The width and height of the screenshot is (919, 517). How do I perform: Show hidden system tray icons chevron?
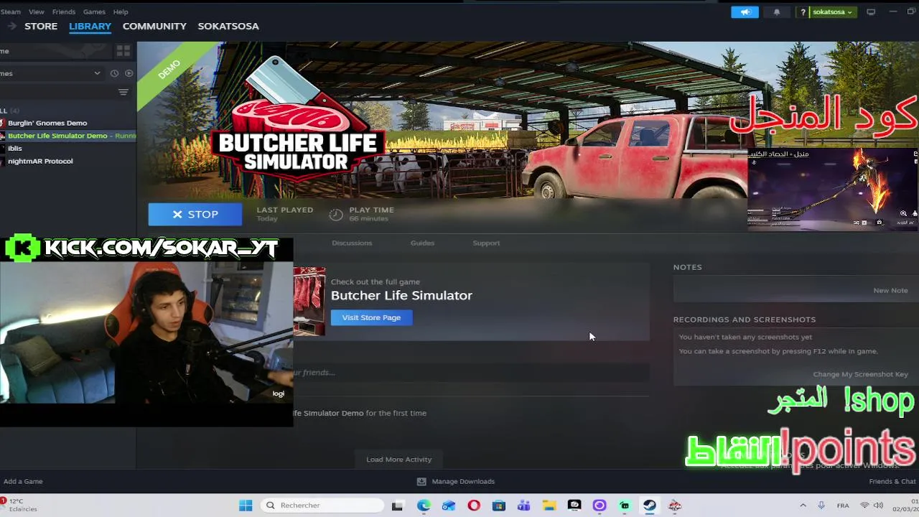click(803, 506)
